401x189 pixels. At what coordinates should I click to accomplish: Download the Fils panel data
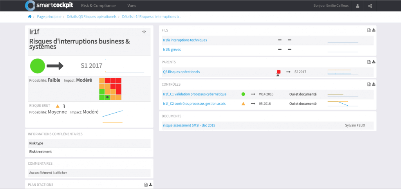coord(374,30)
